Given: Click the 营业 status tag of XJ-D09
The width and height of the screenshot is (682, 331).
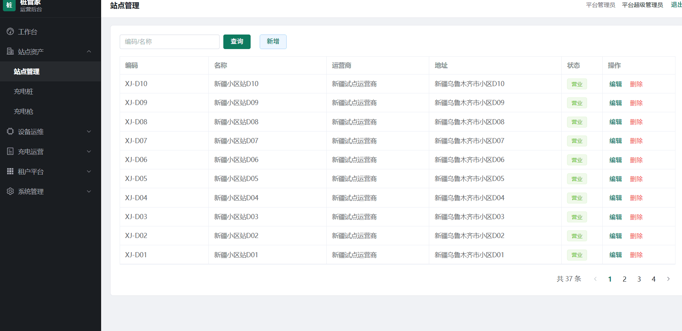Looking at the screenshot, I should (x=577, y=103).
